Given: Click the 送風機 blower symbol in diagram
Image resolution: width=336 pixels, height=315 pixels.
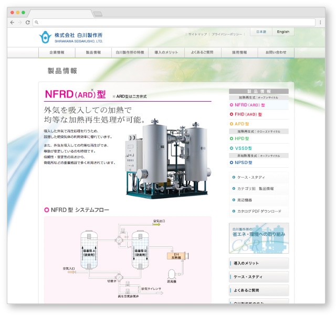Looking at the screenshot, I should tap(172, 274).
